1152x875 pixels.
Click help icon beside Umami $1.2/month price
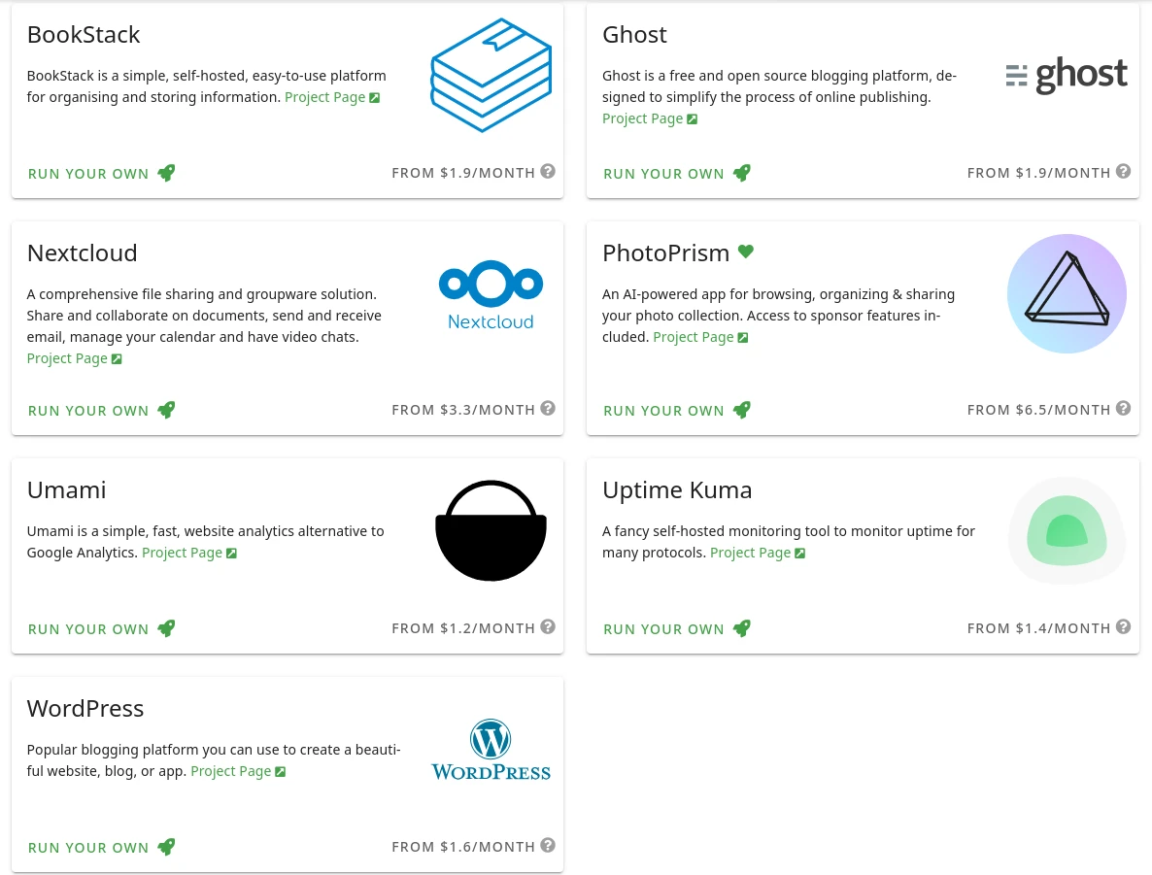point(548,627)
